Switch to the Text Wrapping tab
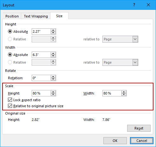Image resolution: width=156 pixels, height=147 pixels. point(36,16)
